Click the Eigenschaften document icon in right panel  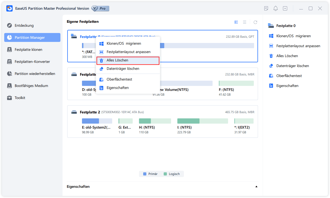point(271,86)
